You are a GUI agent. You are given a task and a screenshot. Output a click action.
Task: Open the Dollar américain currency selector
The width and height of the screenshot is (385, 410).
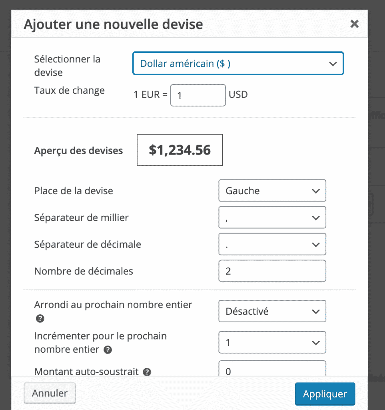tap(238, 63)
